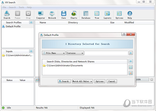
Task: Click the Stop toolbar icon
Action: [x=28, y=15]
